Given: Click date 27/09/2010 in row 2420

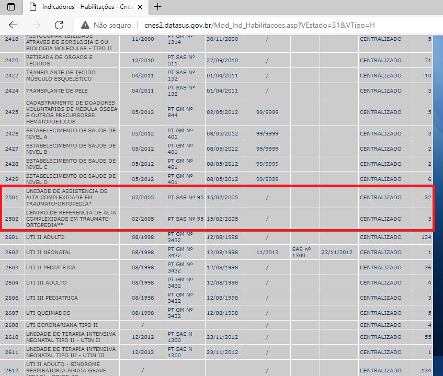Looking at the screenshot, I should point(222,61).
